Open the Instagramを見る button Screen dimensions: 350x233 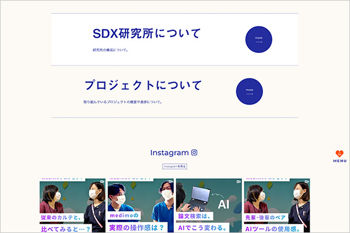click(x=174, y=167)
